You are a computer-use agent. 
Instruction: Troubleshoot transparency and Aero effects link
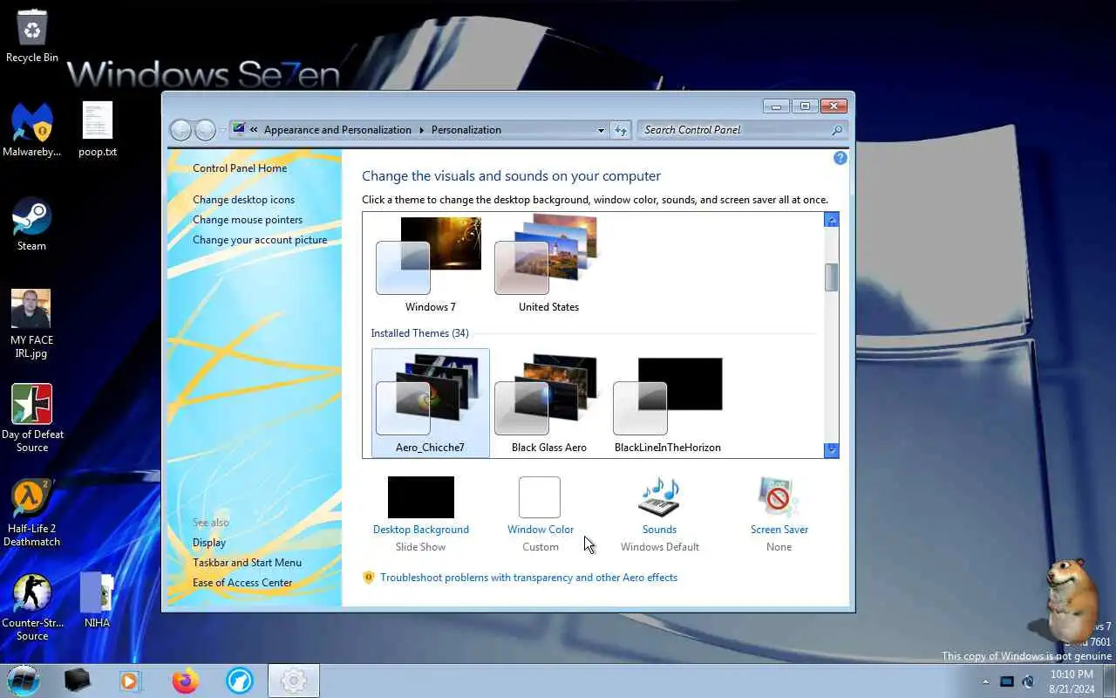pyautogui.click(x=528, y=578)
